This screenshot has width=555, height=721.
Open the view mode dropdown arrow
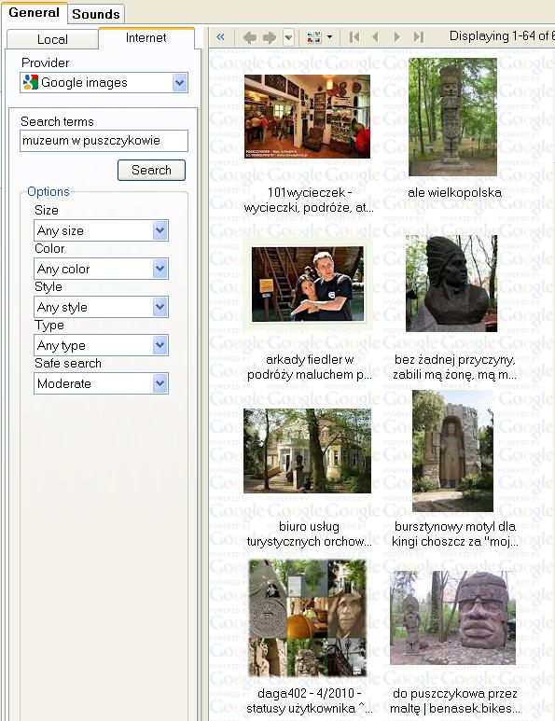tap(329, 37)
